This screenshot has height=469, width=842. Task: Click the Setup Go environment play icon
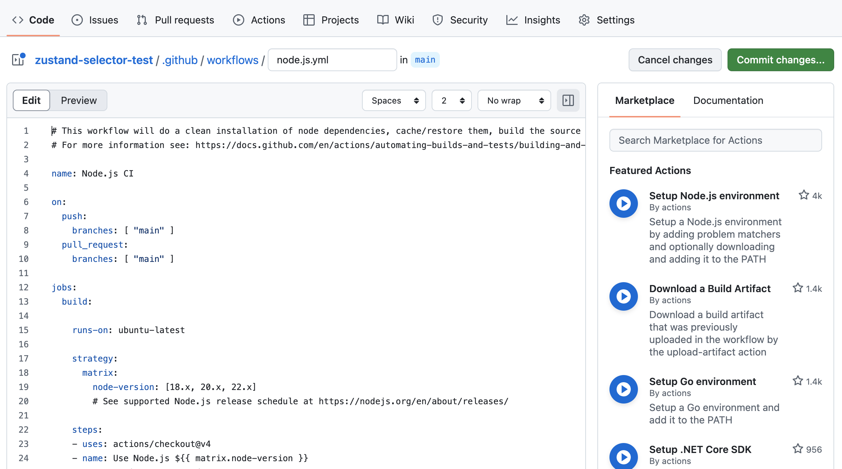point(623,389)
